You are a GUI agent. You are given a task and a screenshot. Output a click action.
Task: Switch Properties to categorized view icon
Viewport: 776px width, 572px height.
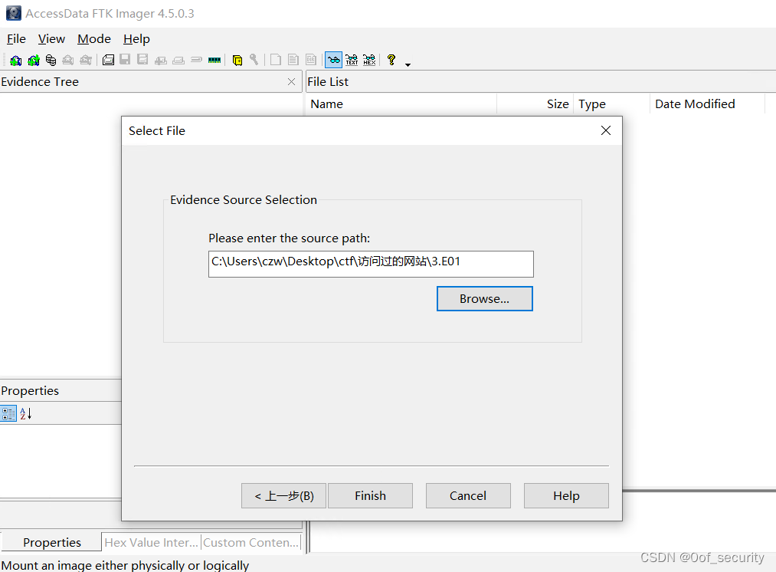pyautogui.click(x=8, y=413)
